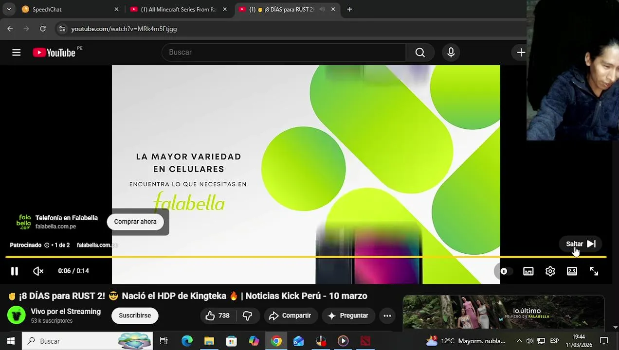This screenshot has width=619, height=350.
Task: Open the tab search dropdown arrow
Action: [x=9, y=9]
